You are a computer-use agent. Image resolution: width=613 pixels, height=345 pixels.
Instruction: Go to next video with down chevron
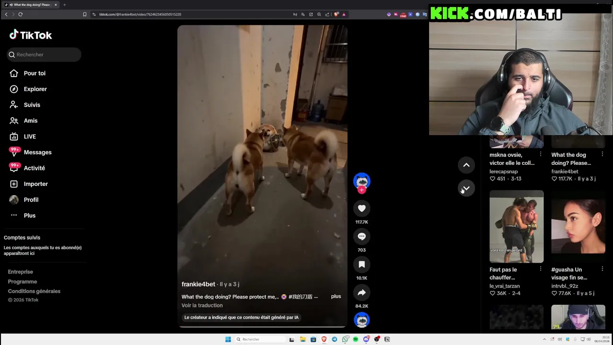[x=466, y=188]
